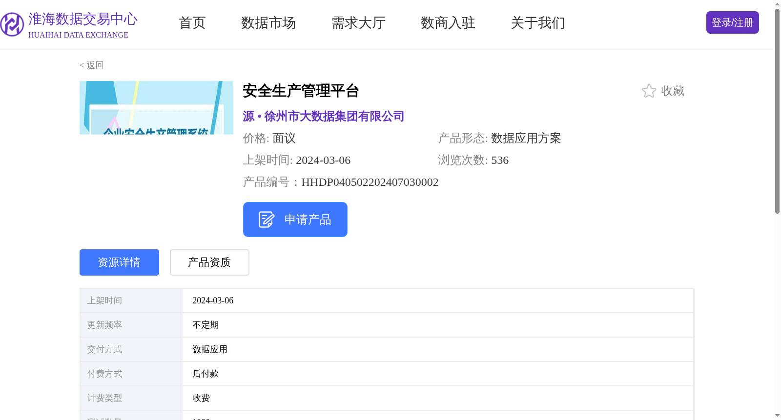781x420 pixels.
Task: Click the 更新频率 row label
Action: tap(104, 325)
